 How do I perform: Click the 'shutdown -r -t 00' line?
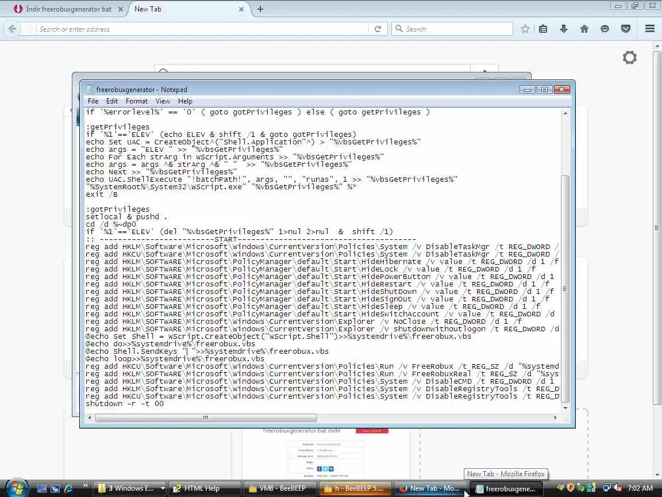pyautogui.click(x=125, y=404)
